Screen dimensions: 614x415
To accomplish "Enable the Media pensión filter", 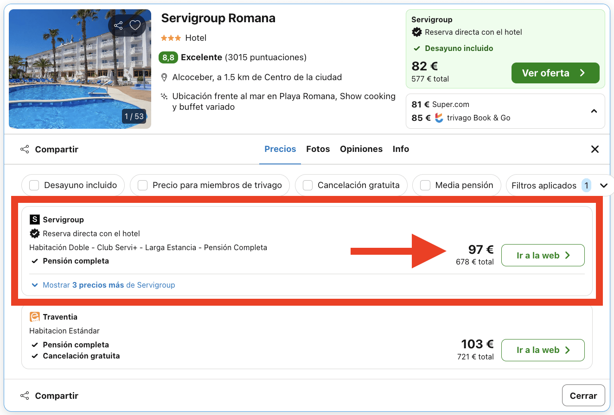I will pos(425,185).
